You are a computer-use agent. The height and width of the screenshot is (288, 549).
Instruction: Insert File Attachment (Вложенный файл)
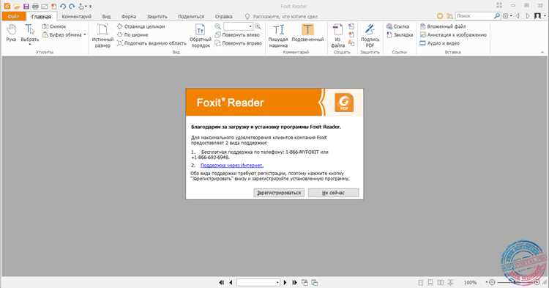point(443,26)
